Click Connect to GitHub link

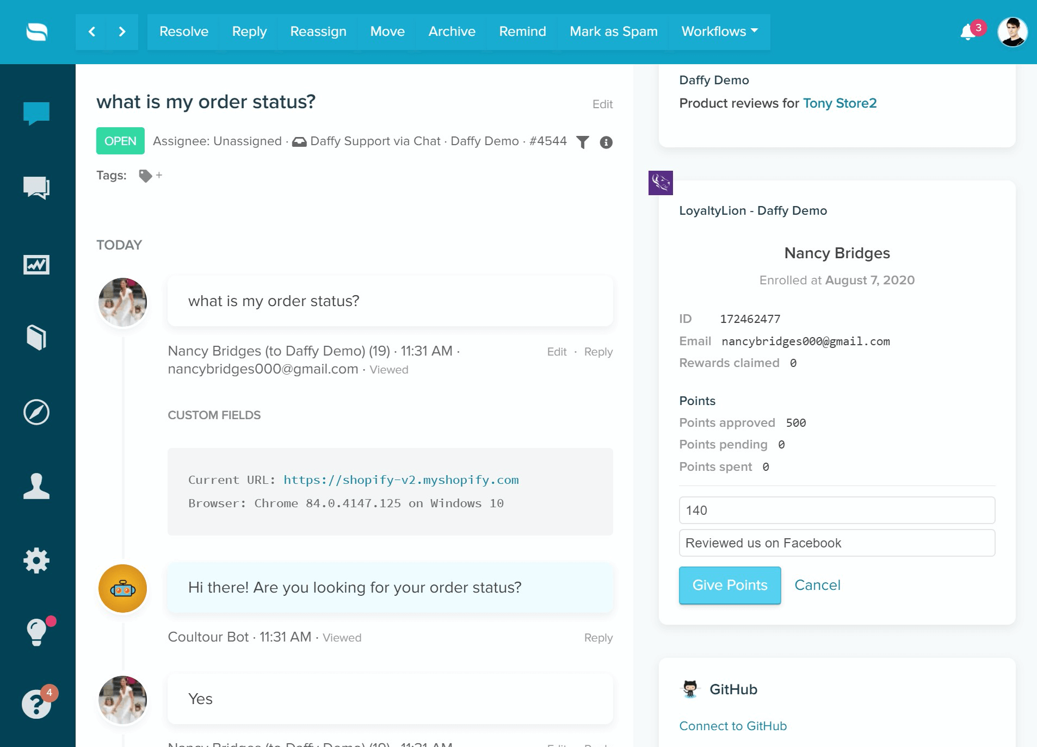[x=733, y=726]
